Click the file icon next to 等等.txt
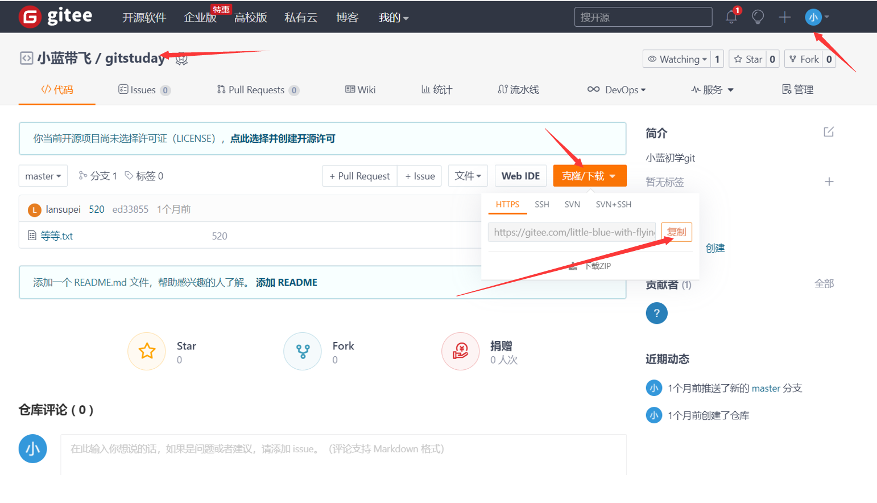Image resolution: width=877 pixels, height=503 pixels. (32, 235)
